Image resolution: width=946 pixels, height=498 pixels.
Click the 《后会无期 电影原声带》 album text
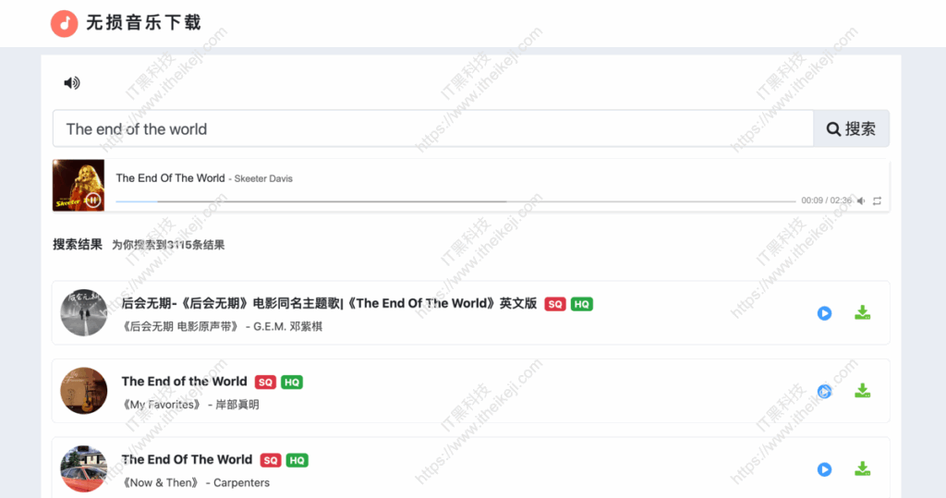[x=180, y=326]
